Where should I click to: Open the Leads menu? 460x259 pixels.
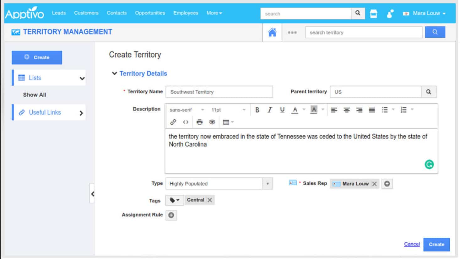click(x=59, y=13)
